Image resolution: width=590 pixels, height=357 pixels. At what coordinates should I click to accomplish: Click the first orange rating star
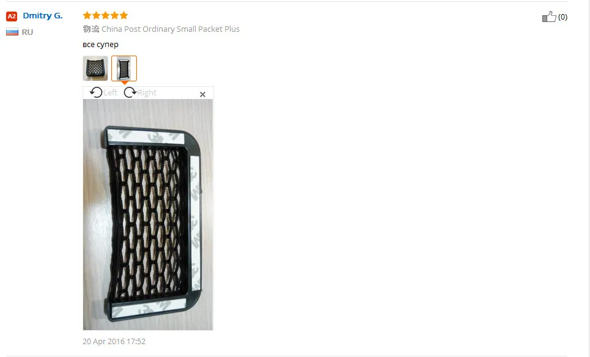[87, 15]
